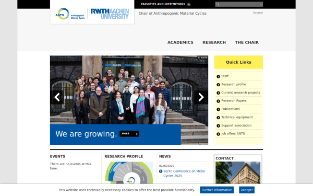
Task: Show previous slide with left arrow
Action: tap(57, 97)
